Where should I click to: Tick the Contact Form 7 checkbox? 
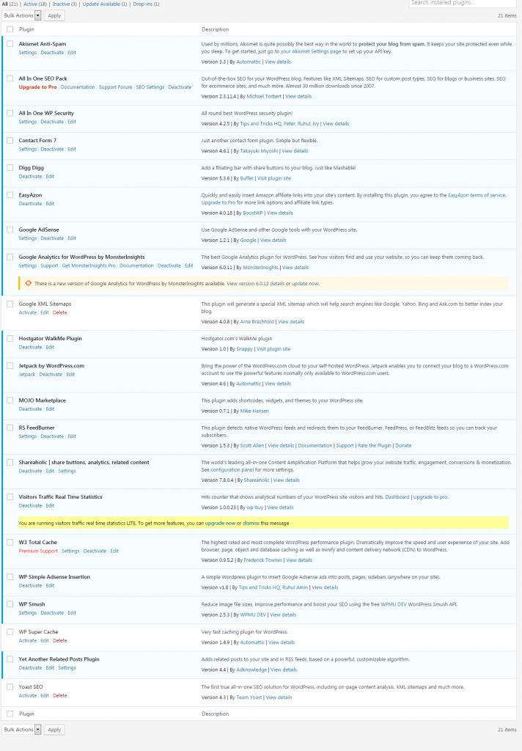(10, 140)
